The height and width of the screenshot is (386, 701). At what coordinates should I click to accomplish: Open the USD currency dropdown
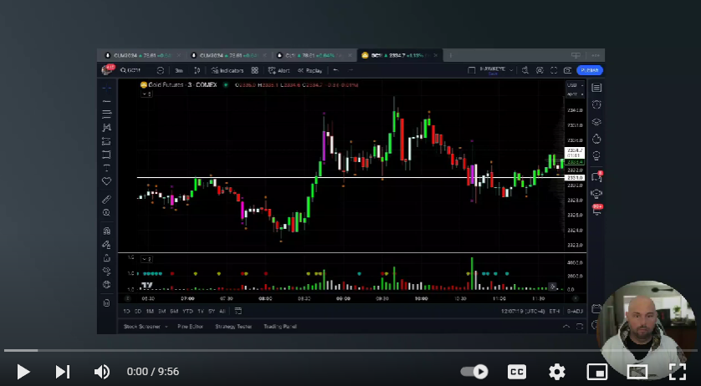tap(574, 85)
